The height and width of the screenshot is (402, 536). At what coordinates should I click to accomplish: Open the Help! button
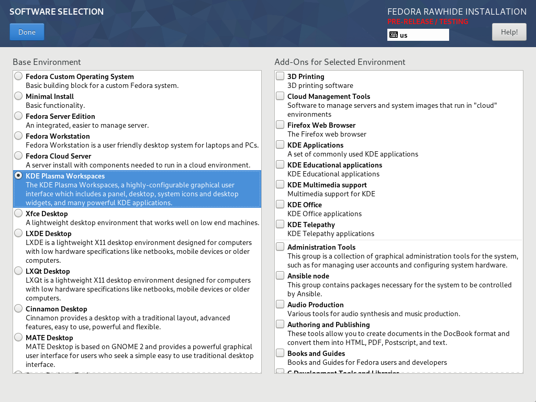pos(509,32)
